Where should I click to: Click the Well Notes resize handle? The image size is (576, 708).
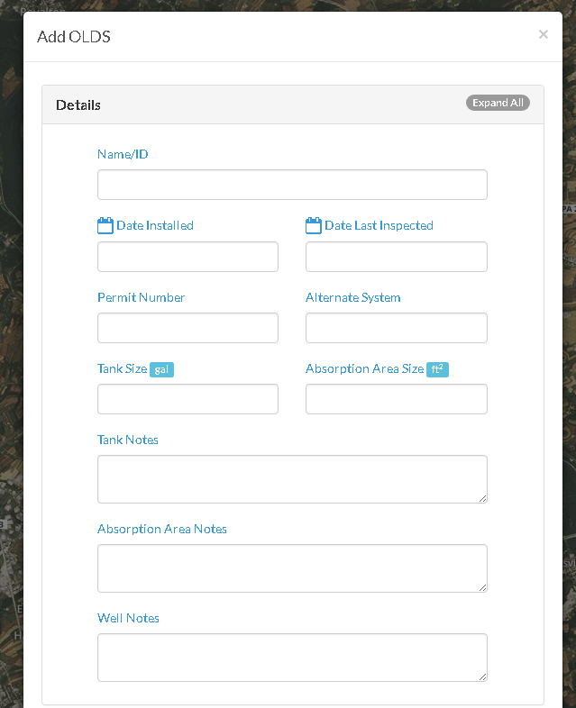tap(482, 676)
